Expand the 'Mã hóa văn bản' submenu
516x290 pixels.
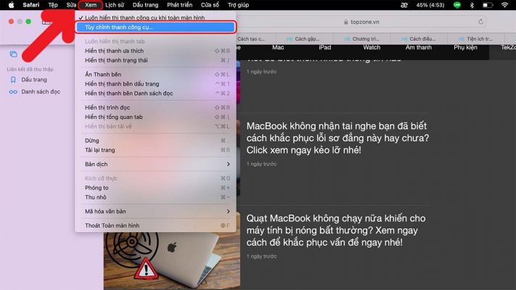(154, 212)
